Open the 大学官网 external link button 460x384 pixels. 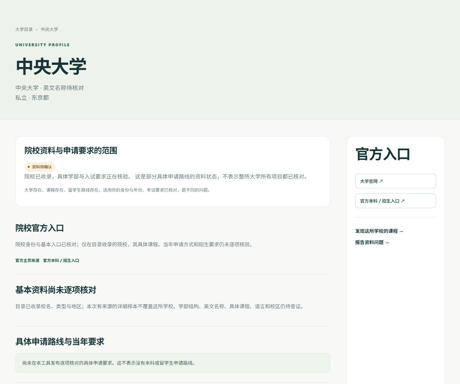pos(396,181)
